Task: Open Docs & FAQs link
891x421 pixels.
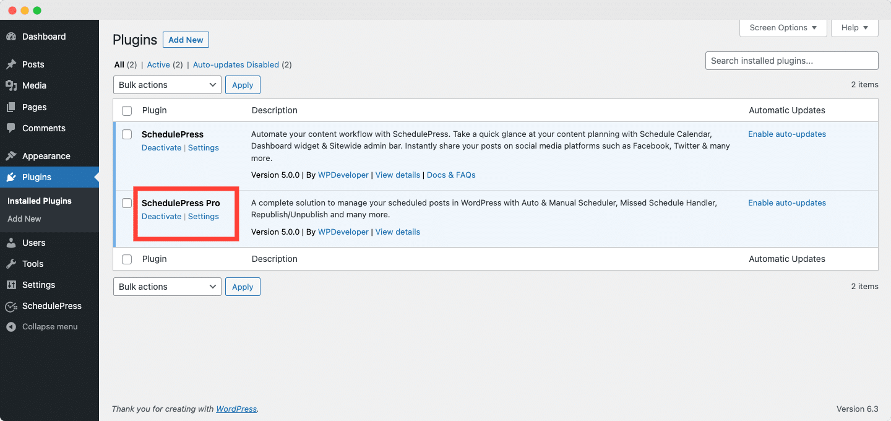Action: pos(451,175)
